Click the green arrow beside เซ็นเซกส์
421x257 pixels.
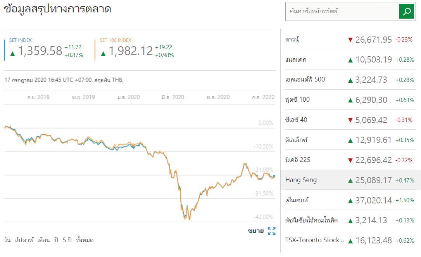350,200
